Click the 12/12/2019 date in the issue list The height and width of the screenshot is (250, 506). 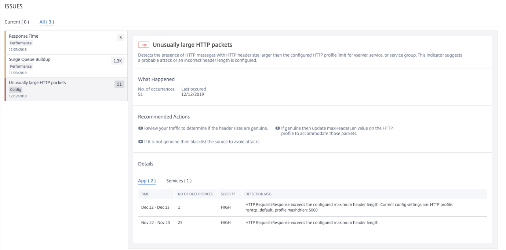[18, 96]
